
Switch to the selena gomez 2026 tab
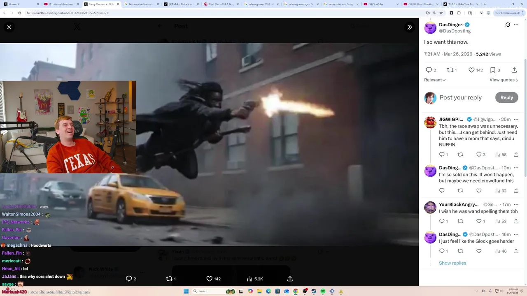[261, 4]
